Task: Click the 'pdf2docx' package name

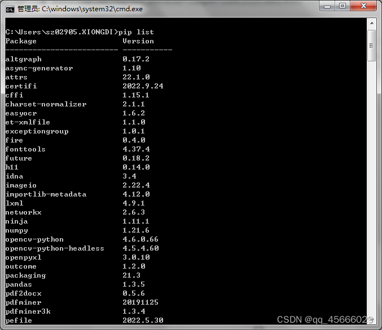Action: 23,293
